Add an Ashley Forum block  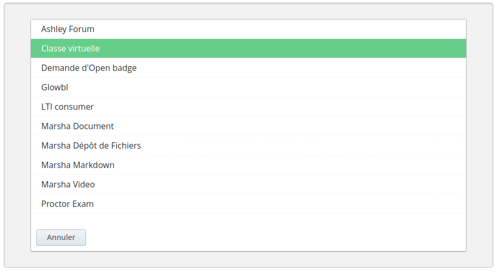pos(68,29)
